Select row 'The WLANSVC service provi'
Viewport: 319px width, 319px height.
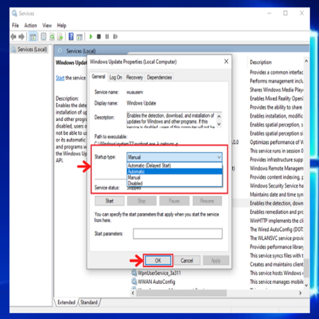click(x=276, y=238)
